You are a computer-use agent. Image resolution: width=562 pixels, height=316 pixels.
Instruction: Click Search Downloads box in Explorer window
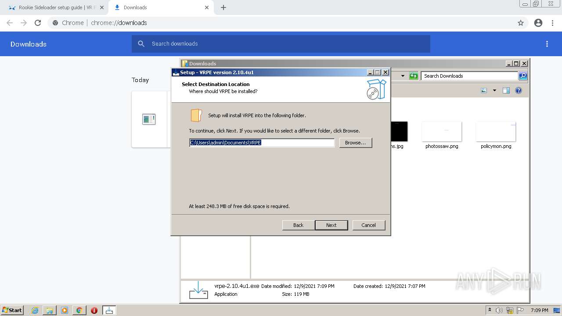pyautogui.click(x=469, y=76)
